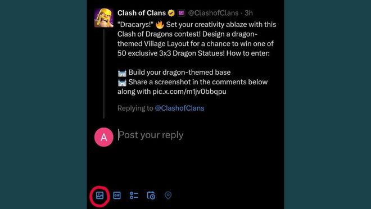
Task: Open the pic.x.com/m1jv0bbqpu link
Action: [189, 92]
